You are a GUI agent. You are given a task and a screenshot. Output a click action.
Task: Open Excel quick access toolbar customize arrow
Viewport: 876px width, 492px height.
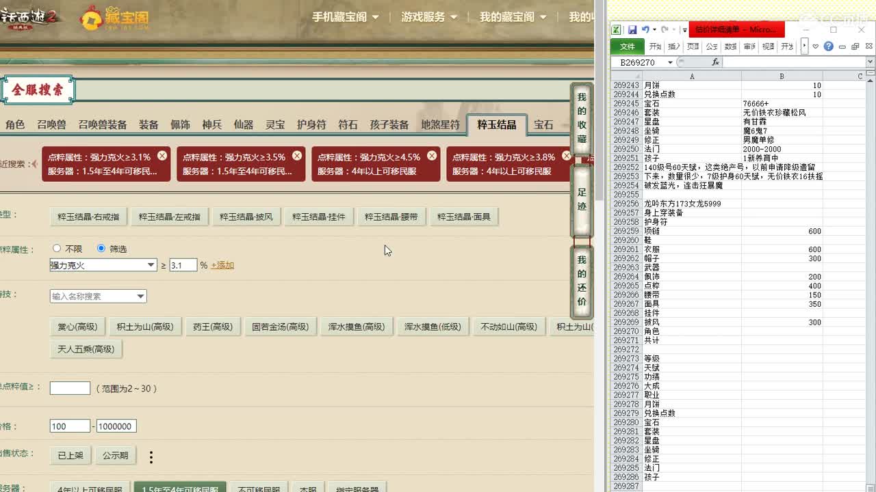point(684,30)
